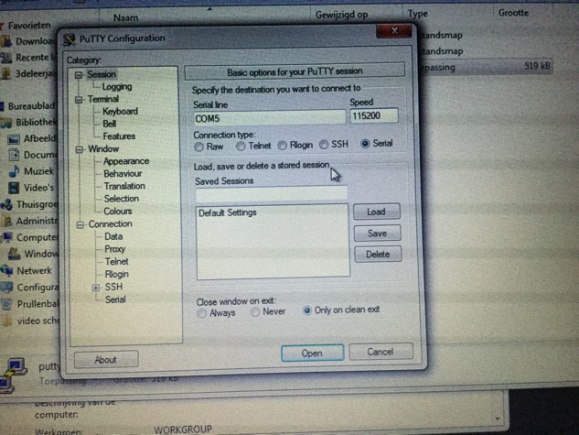579x435 pixels.
Task: Open Prullenbak icon in Explorer sidebar
Action: tap(7, 304)
